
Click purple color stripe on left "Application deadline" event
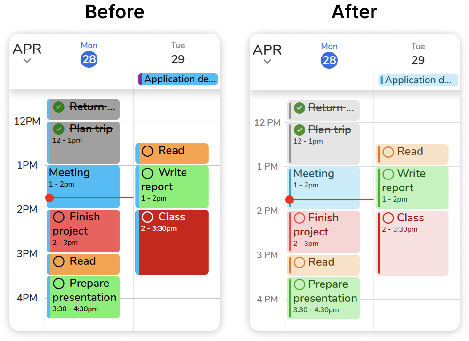140,79
